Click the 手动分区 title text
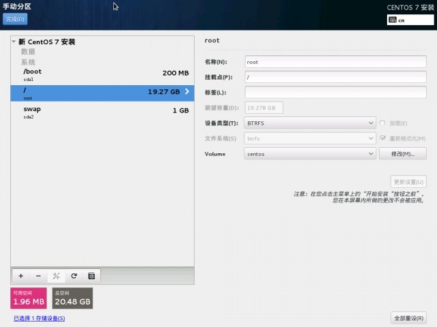Viewport: 437px width, 327px height. [x=16, y=6]
